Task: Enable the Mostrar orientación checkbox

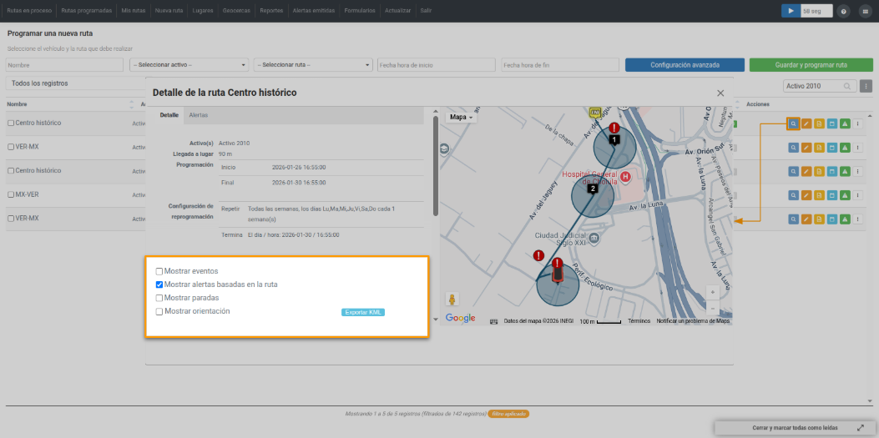Action: point(159,311)
